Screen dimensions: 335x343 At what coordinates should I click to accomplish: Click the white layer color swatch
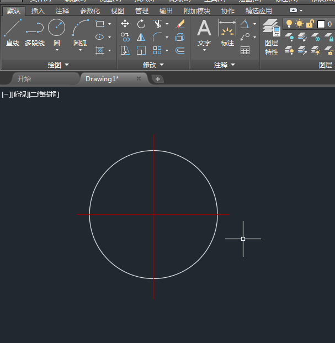pos(321,24)
